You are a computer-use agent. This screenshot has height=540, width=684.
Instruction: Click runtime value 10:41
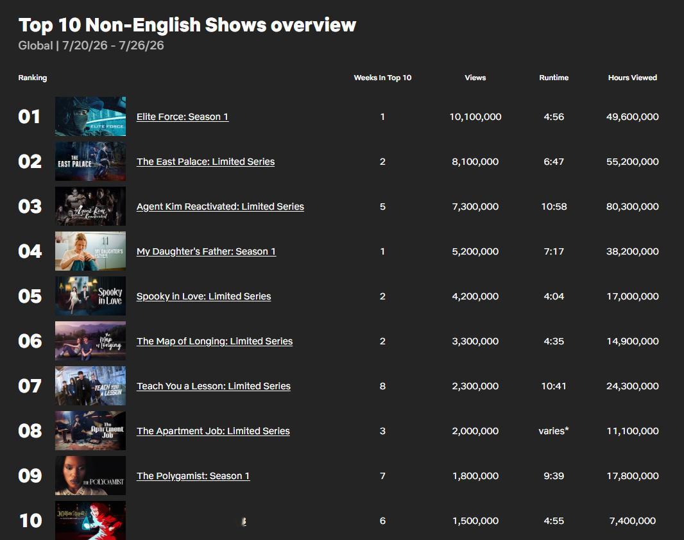click(554, 386)
